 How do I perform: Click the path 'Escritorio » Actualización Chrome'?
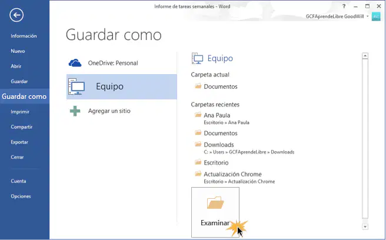click(239, 181)
